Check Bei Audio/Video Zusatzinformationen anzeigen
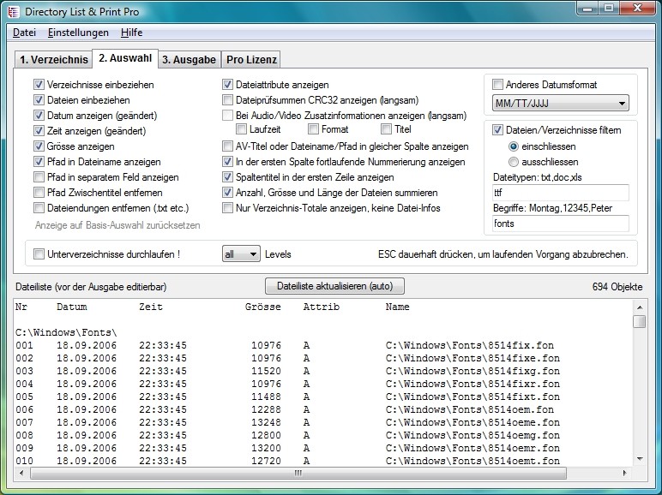Image resolution: width=662 pixels, height=495 pixels. [227, 115]
